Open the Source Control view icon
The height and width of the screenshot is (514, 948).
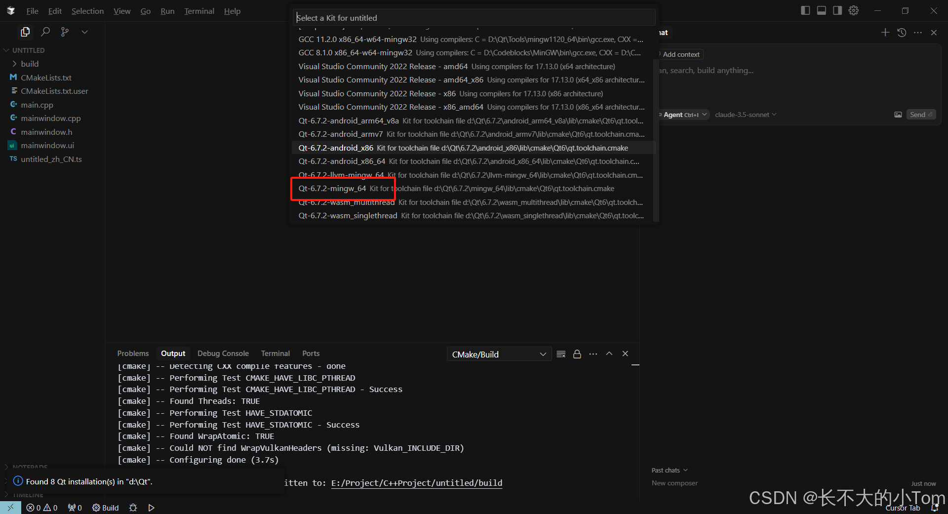[x=65, y=32]
